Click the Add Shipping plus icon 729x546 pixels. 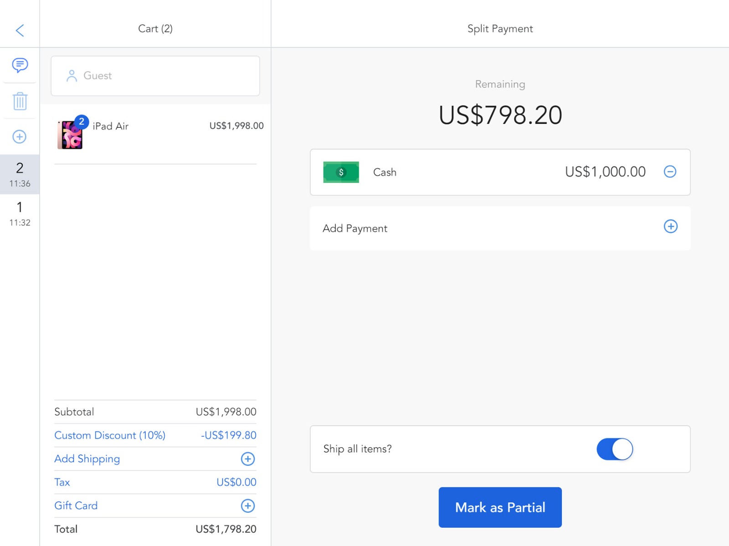(247, 459)
